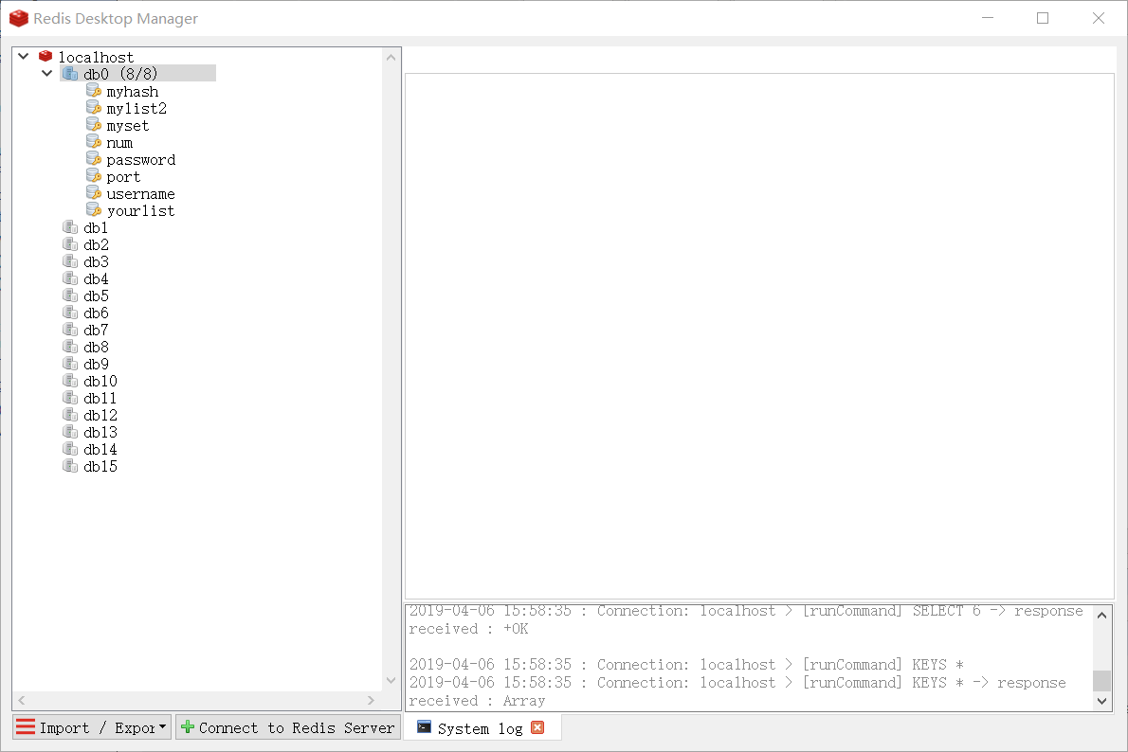
Task: Click the db1 database icon
Action: [x=70, y=227]
